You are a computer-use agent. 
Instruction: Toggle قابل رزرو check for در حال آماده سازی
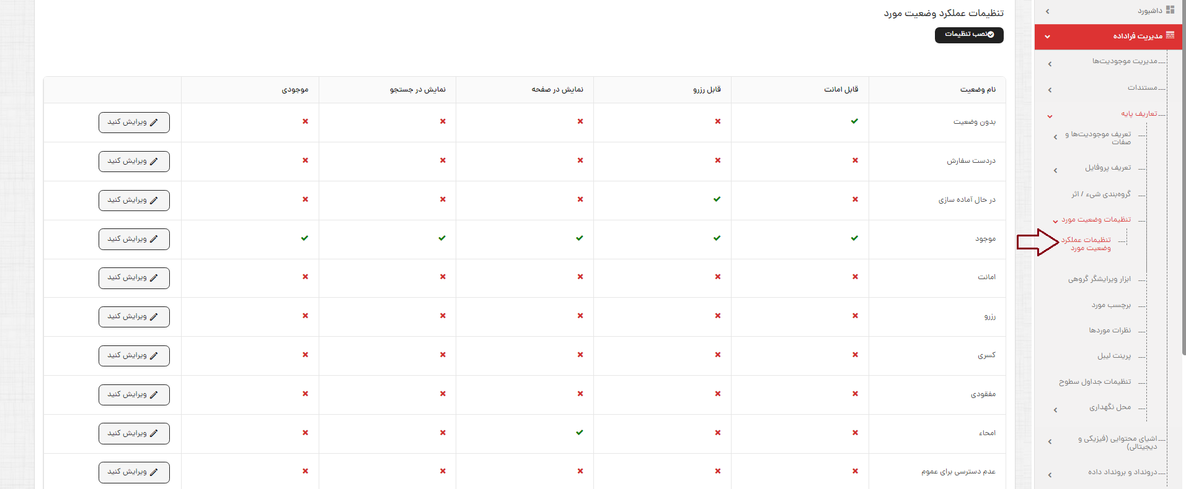tap(717, 199)
